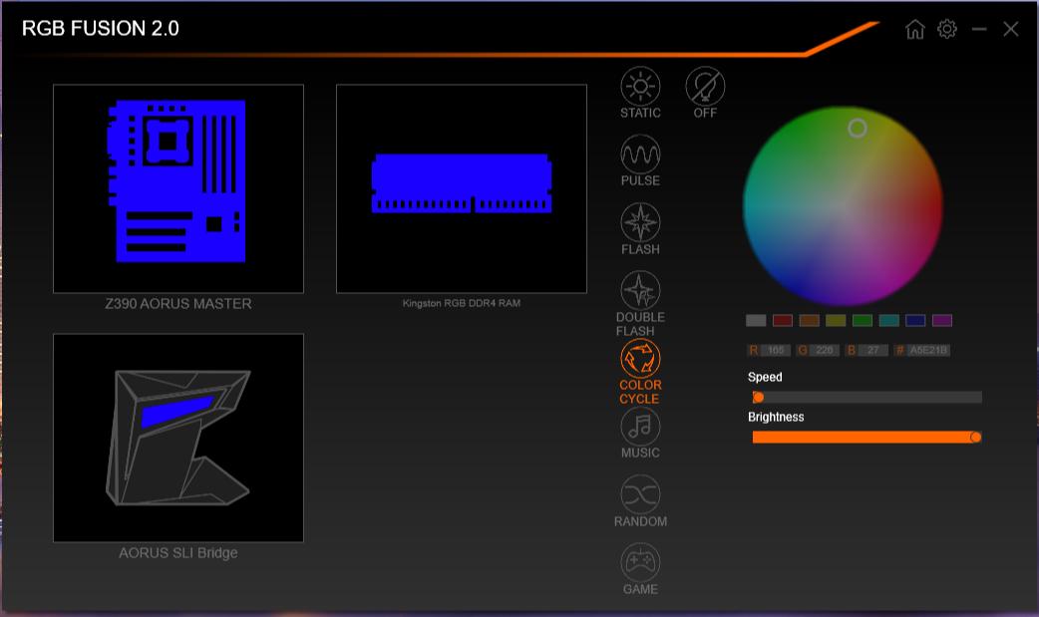
Task: Select the Kingston RGB DDR4 RAM device
Action: click(461, 188)
